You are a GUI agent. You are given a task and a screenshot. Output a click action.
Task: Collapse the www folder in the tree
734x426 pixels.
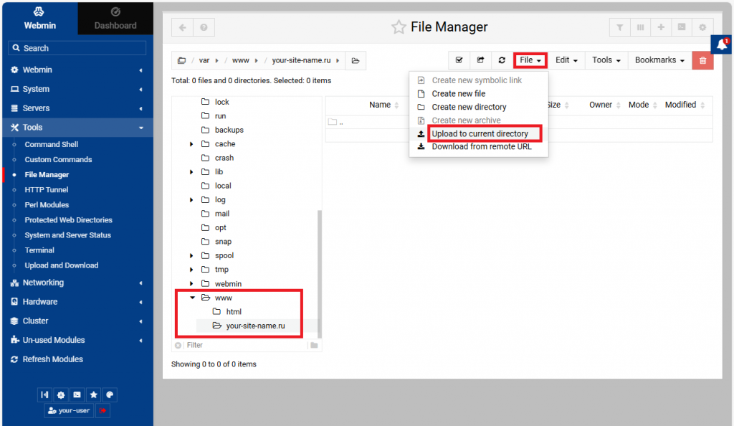pyautogui.click(x=192, y=298)
